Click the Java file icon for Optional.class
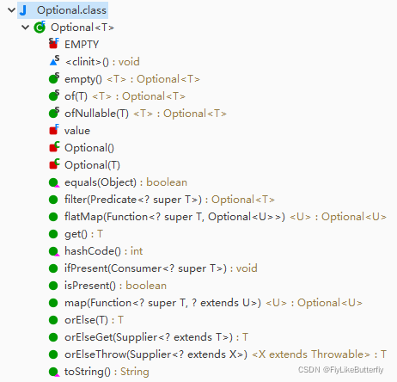Image resolution: width=397 pixels, height=382 pixels. pyautogui.click(x=23, y=10)
